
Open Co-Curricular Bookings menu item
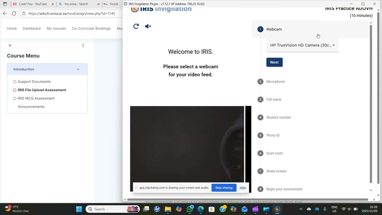[x=91, y=28]
